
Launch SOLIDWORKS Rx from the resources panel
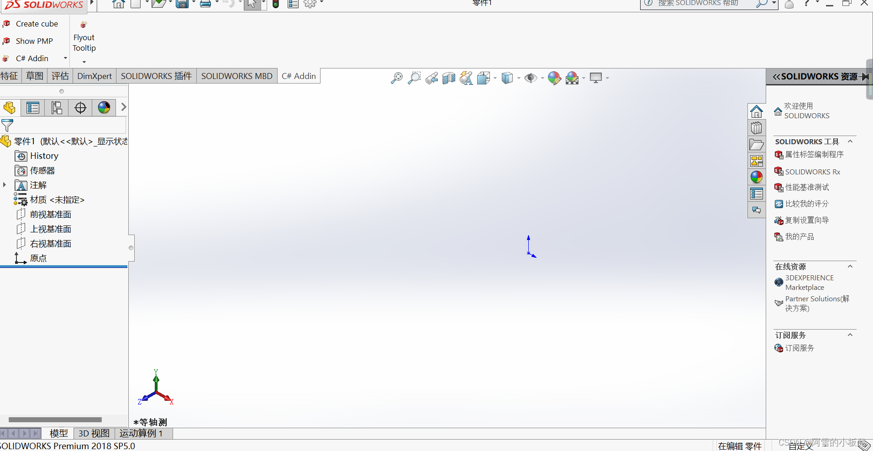812,172
